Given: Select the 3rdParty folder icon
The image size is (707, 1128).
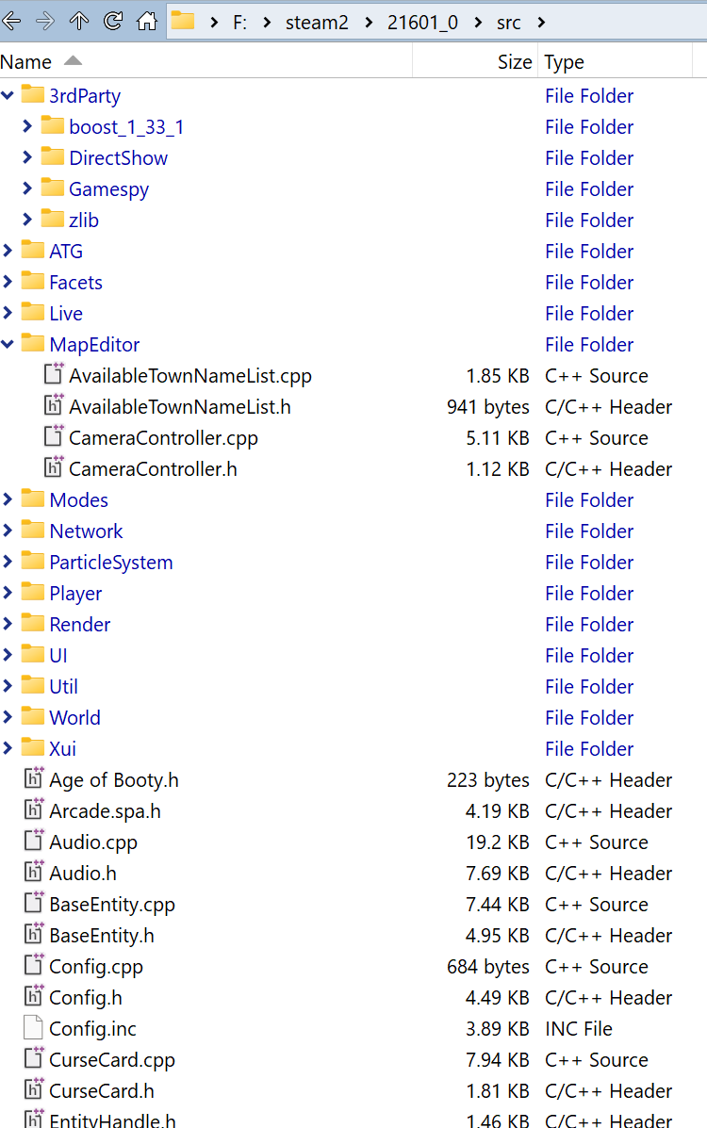Looking at the screenshot, I should 32,94.
